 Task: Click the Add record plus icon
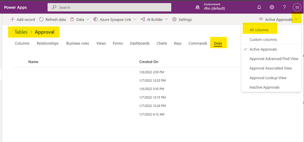tap(13, 19)
